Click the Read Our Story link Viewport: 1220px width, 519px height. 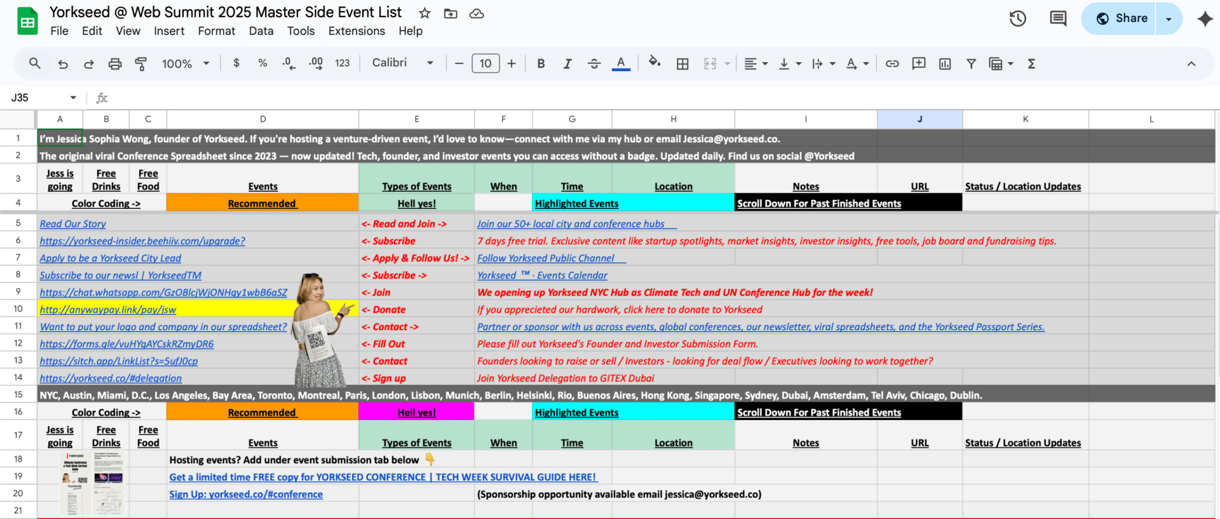pos(72,224)
